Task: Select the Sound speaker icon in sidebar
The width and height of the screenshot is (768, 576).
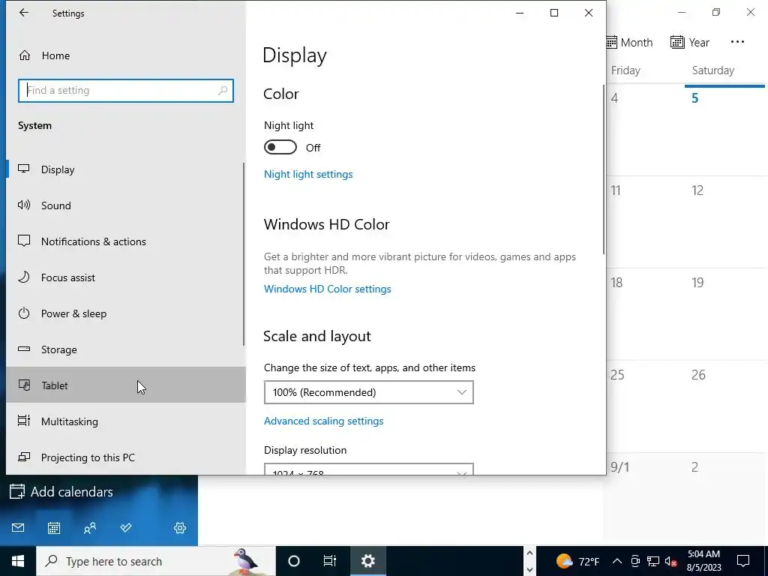Action: pos(24,205)
